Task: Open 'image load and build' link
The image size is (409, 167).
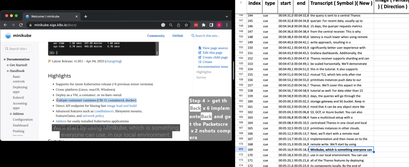Action: 122,106
